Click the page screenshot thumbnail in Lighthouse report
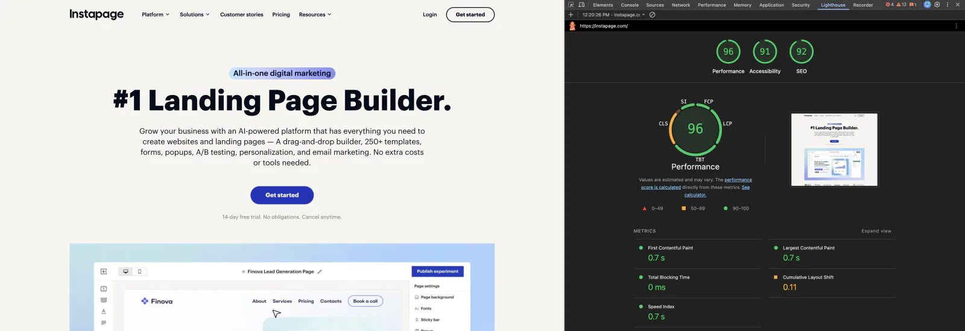 pyautogui.click(x=835, y=149)
